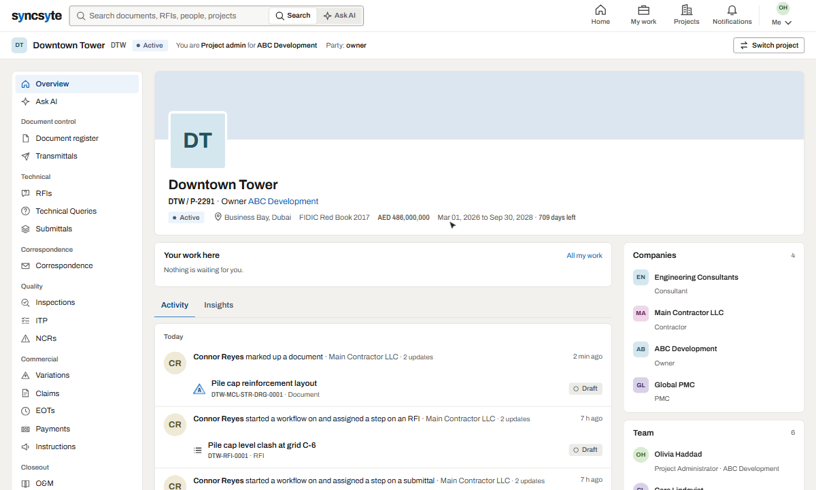Open the Projects building icon
Screen dimensions: 816x490
(686, 10)
